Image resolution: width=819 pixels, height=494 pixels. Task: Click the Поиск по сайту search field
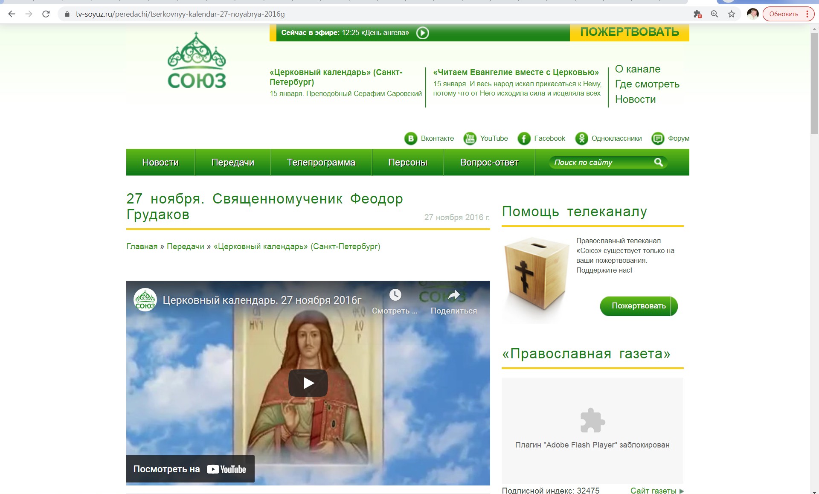[x=601, y=163]
